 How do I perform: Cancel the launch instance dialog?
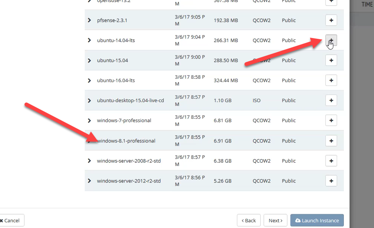[11, 220]
